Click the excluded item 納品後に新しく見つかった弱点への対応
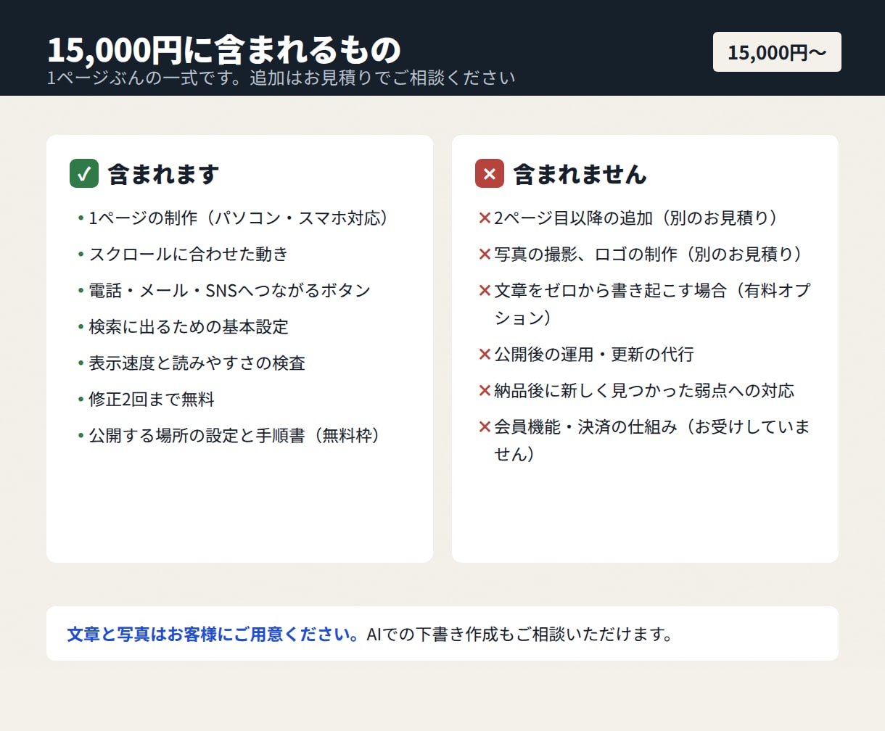The image size is (885, 731). (644, 390)
